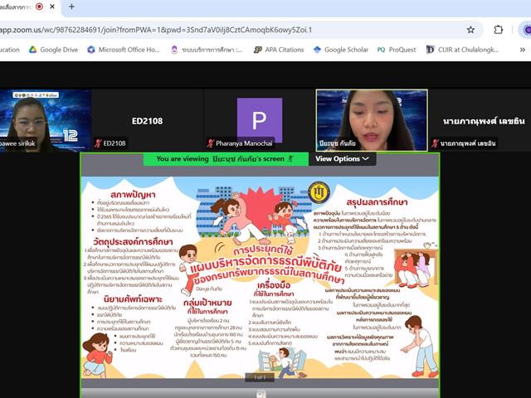Click the CUIR bookmark favicon

click(x=430, y=50)
